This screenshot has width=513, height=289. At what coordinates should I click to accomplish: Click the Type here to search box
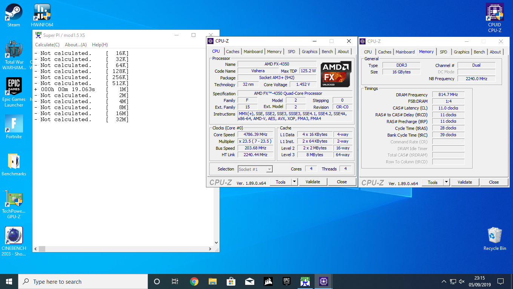tap(83, 281)
